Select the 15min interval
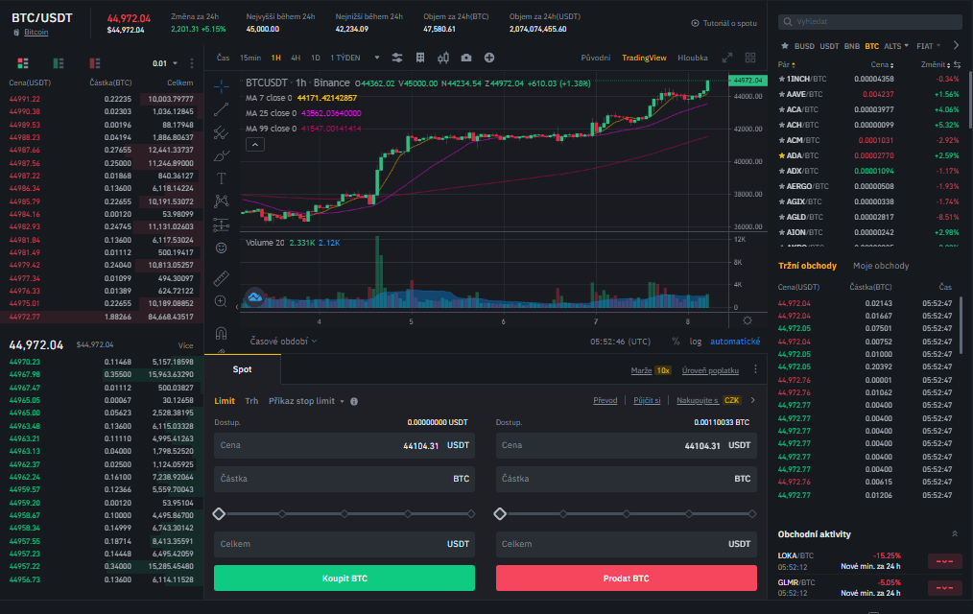Image resolution: width=973 pixels, height=614 pixels. pos(250,58)
